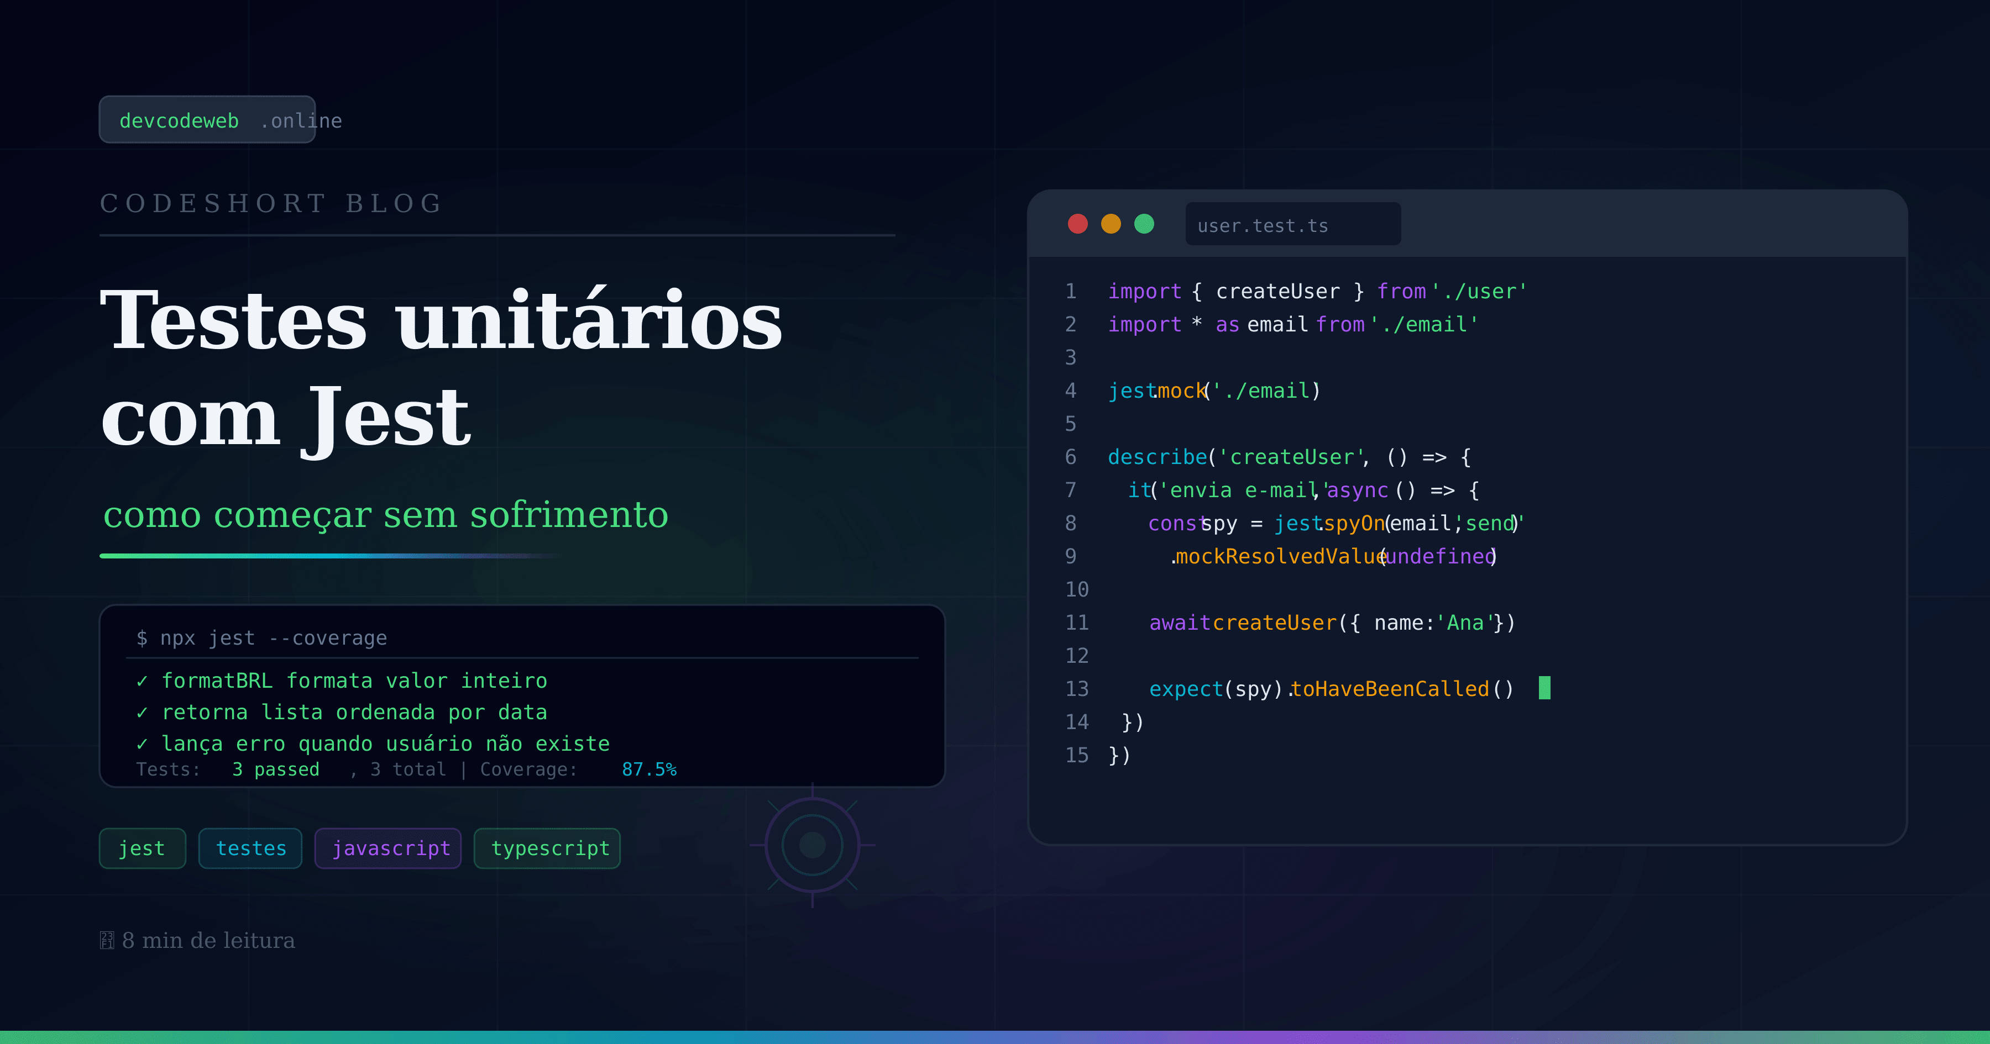Select the 'jest' tag
Image resolution: width=1990 pixels, height=1044 pixels.
point(142,848)
